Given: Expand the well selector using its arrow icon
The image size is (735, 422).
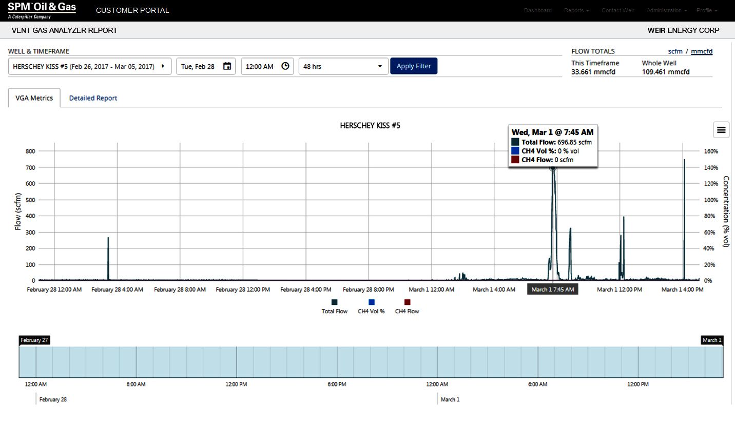Looking at the screenshot, I should [x=163, y=66].
